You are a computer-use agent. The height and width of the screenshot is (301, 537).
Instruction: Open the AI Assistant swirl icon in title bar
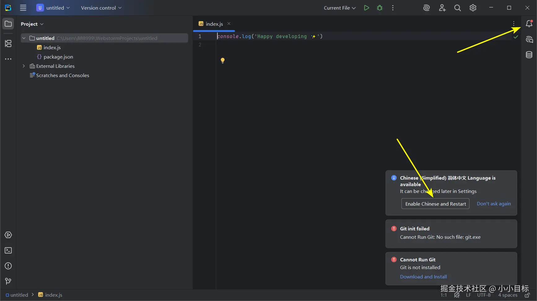426,8
